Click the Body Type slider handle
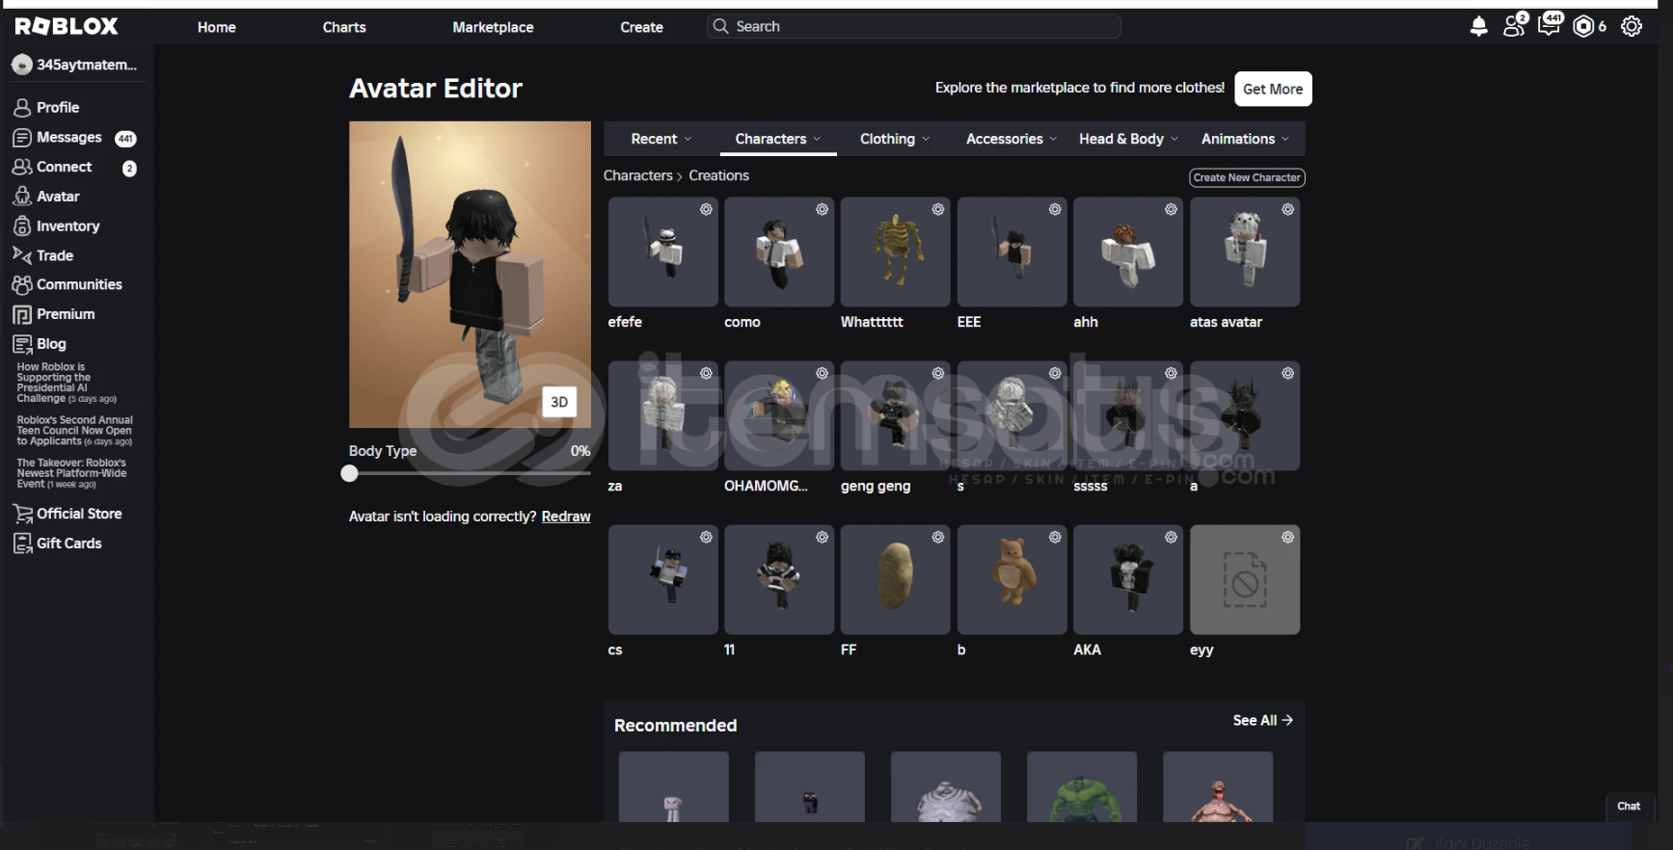This screenshot has height=850, width=1673. (x=350, y=473)
